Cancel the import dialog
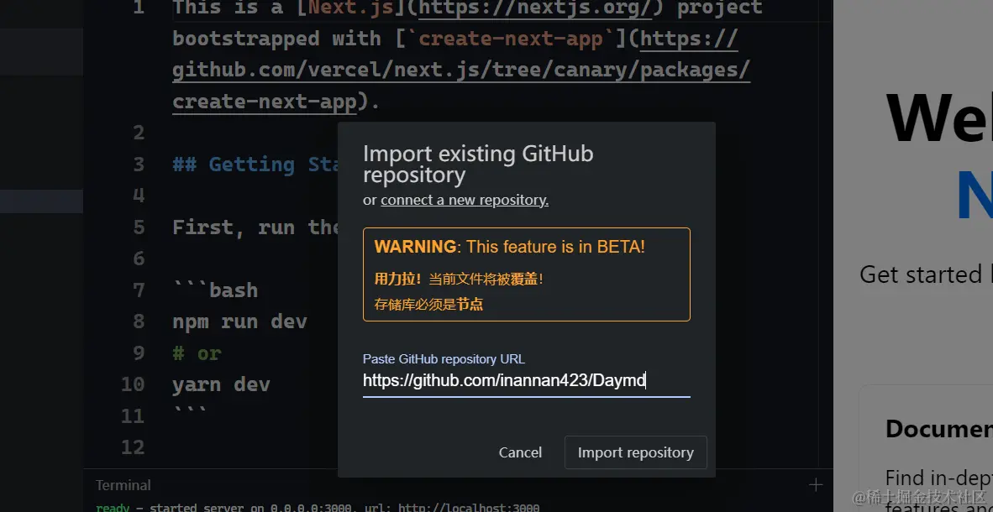 [520, 452]
